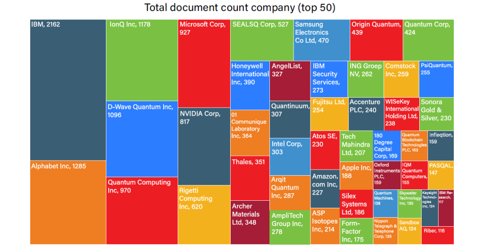Click ASP Isotopes Inc, 214 tile
This screenshot has height=247, width=484.
[x=325, y=226]
